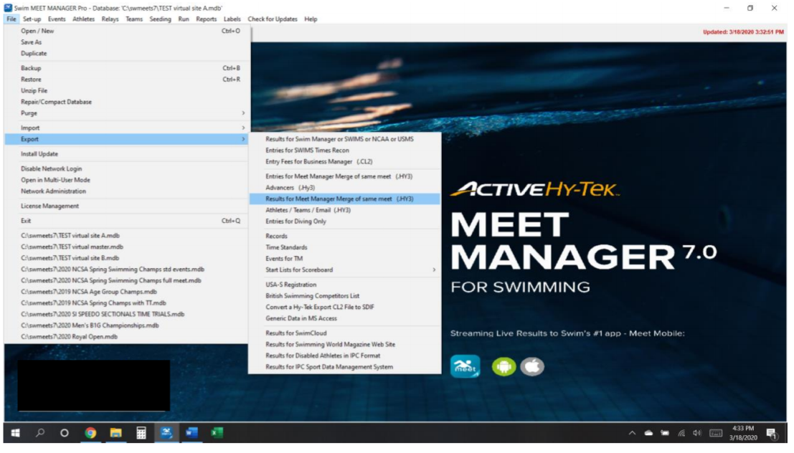Viewport: 794px width, 453px height.
Task: Click the taskbar clock showing 4:33 PM
Action: (744, 433)
